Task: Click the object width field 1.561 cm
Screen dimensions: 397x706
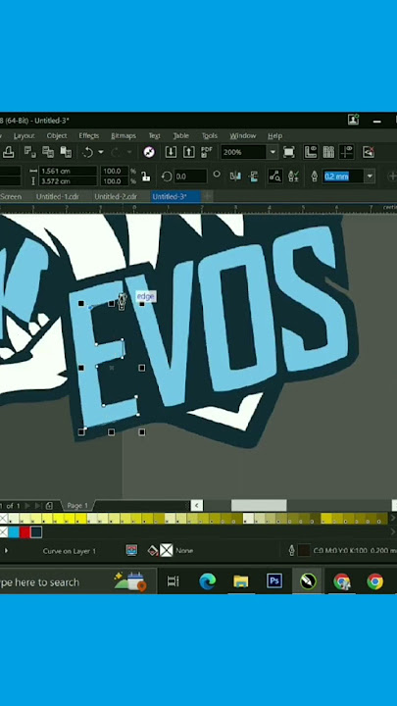Action: click(x=68, y=171)
